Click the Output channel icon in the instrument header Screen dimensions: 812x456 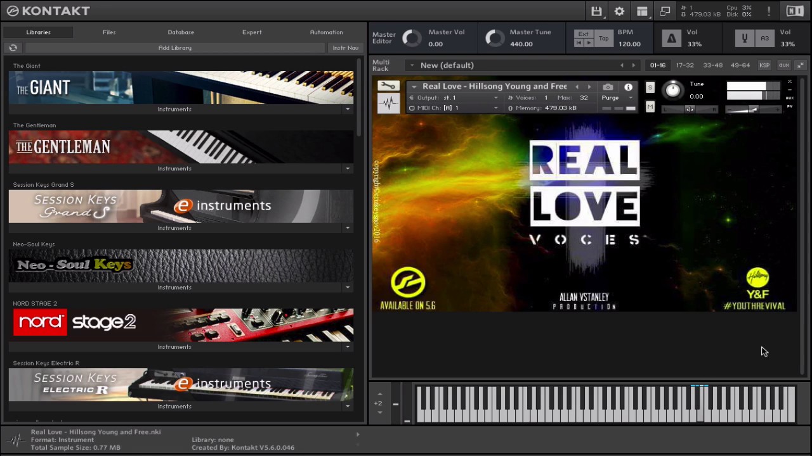tap(412, 98)
